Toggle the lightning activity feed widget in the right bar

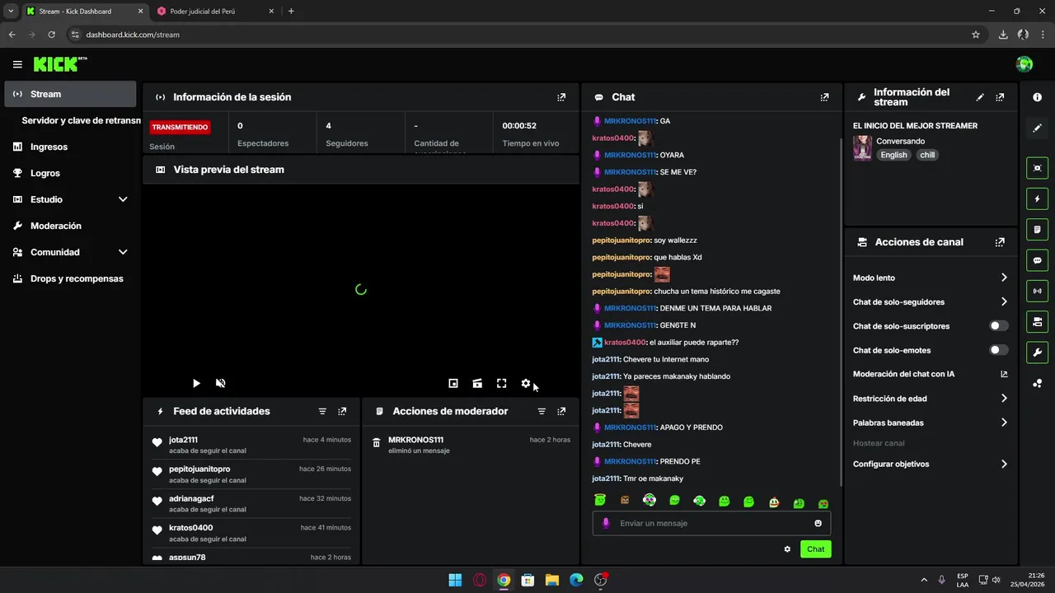point(1037,198)
